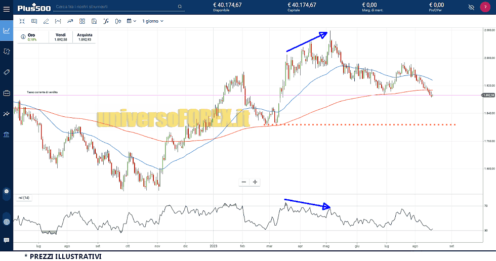Screen dimensions: 496x261
Task: Open the live chat bubble icon
Action: tap(7, 240)
